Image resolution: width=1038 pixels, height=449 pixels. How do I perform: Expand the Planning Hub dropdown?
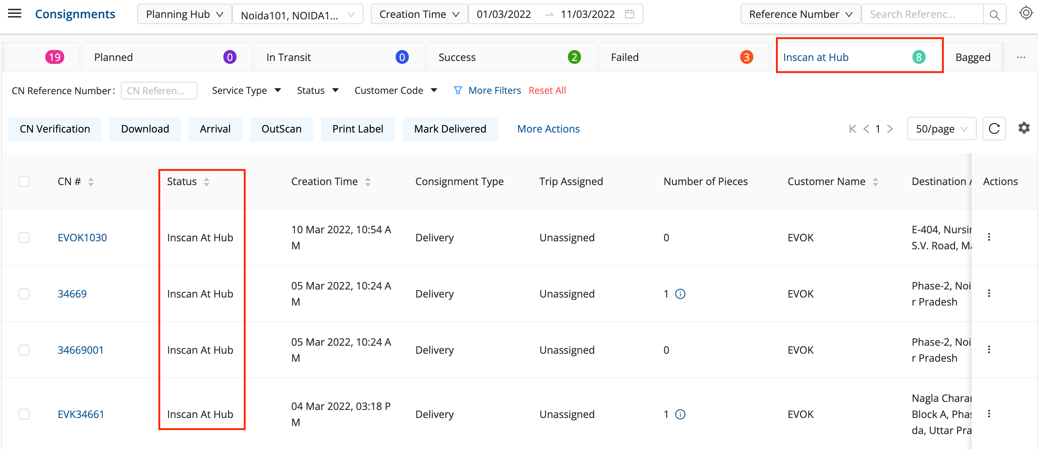pos(184,14)
